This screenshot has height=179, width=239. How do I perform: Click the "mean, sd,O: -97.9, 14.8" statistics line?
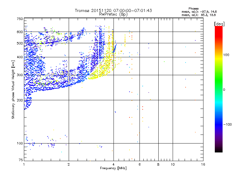(x=199, y=12)
